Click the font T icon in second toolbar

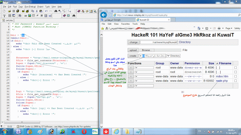click(x=4, y=16)
